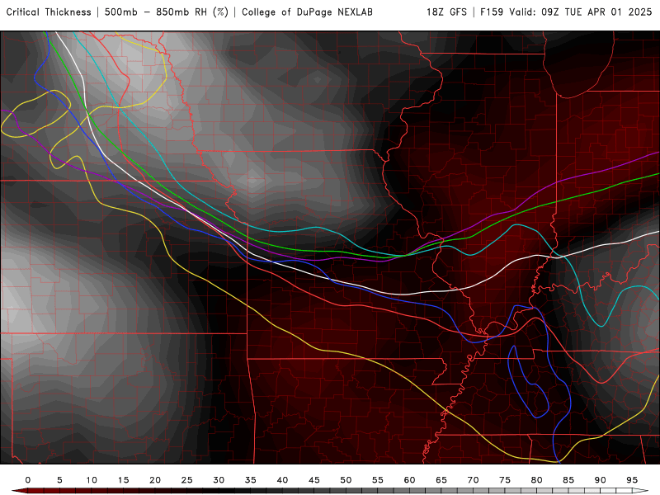Image resolution: width=660 pixels, height=495 pixels.
Task: Click the "500mb – 850mb RH (%)" label
Action: click(167, 12)
